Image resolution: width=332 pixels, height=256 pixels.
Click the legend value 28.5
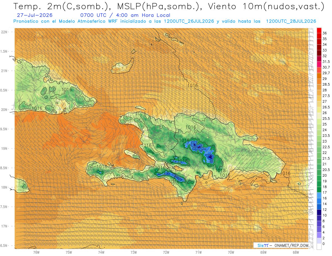(x=326, y=84)
